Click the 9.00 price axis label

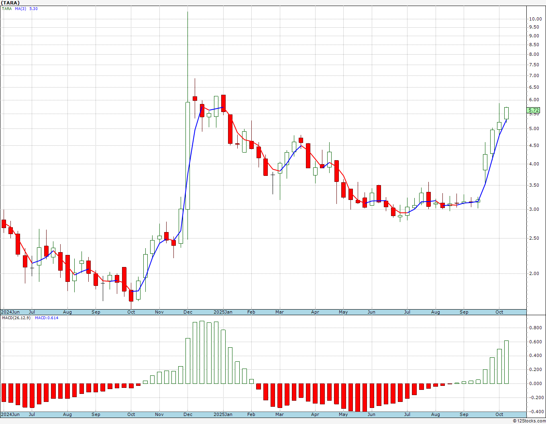click(x=534, y=36)
